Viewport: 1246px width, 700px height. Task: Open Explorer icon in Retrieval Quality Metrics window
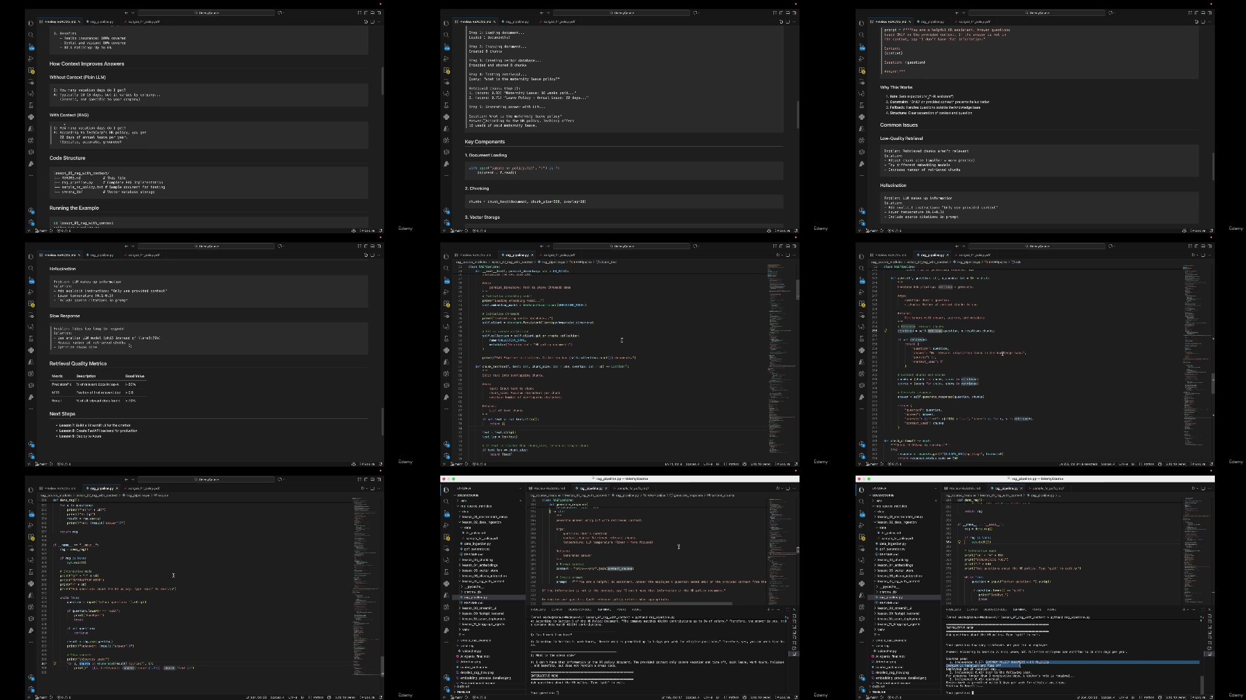coord(30,256)
